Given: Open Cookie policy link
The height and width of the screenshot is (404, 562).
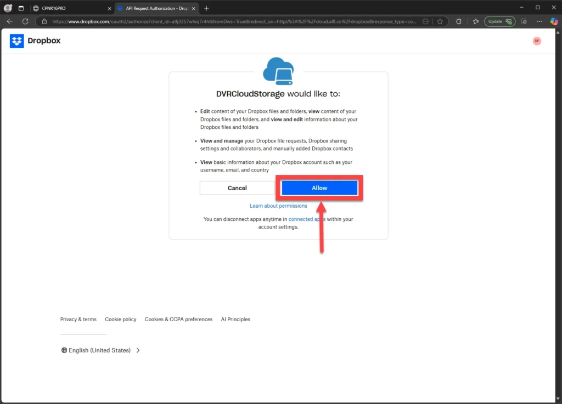Looking at the screenshot, I should [120, 319].
